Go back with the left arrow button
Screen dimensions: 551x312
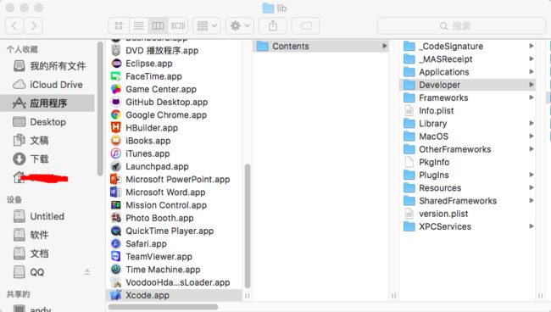14,25
